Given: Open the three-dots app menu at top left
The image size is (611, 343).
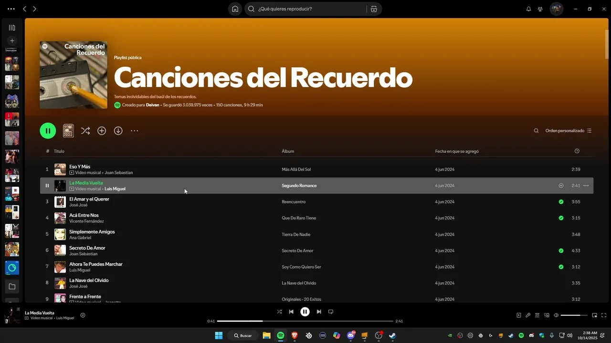Looking at the screenshot, I should pos(11,9).
